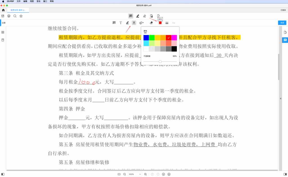
Task: Toggle the blue comments panel in right sidebar
Action: tap(285, 40)
